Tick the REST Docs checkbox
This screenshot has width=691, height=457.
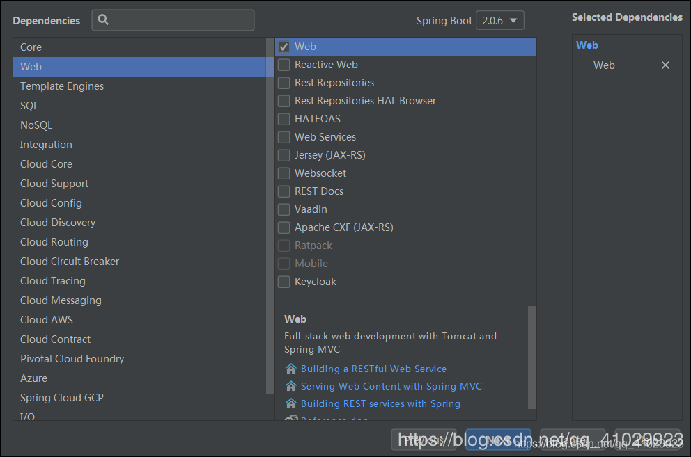pyautogui.click(x=284, y=191)
